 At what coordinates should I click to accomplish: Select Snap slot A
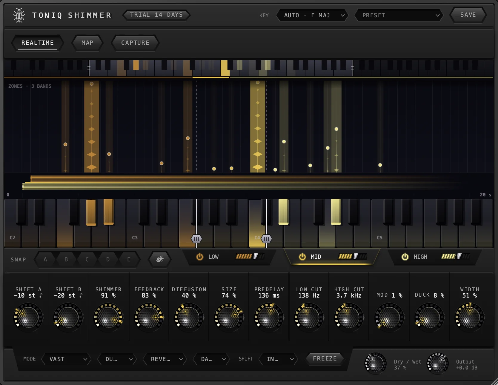pos(45,259)
